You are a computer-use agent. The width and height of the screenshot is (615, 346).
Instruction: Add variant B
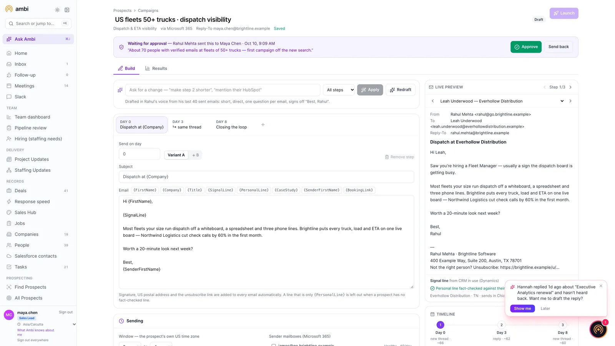click(195, 155)
